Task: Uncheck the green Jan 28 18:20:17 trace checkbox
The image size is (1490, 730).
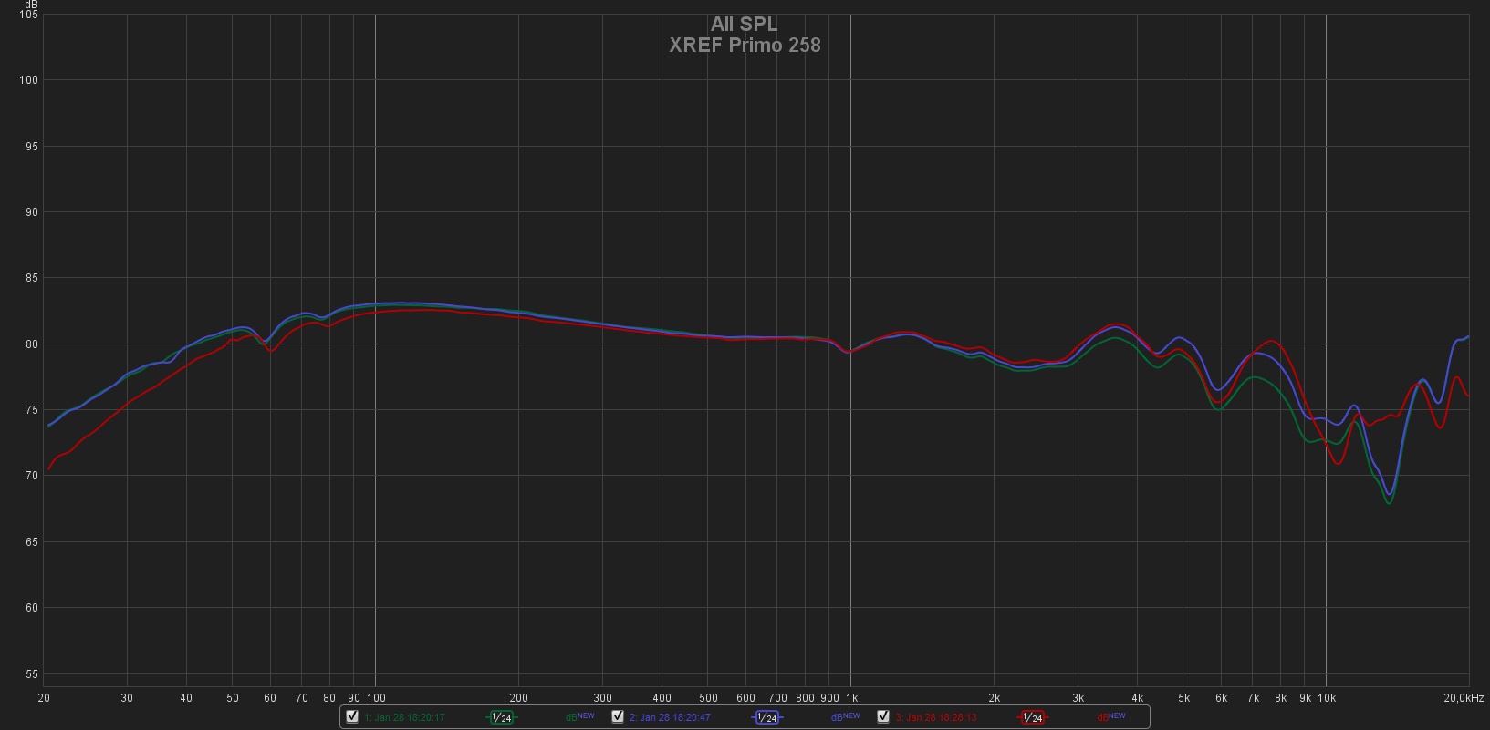Action: (x=352, y=716)
